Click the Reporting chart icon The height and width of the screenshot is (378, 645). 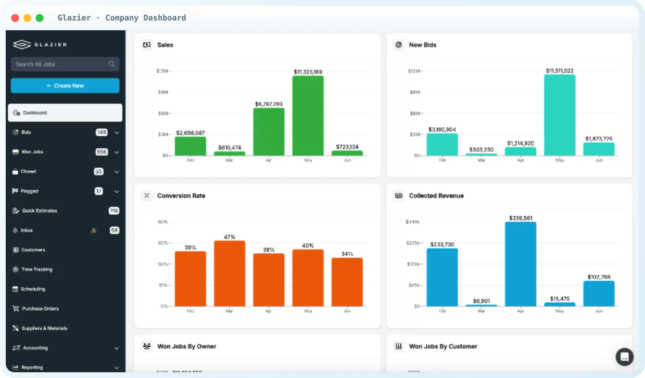click(x=15, y=367)
